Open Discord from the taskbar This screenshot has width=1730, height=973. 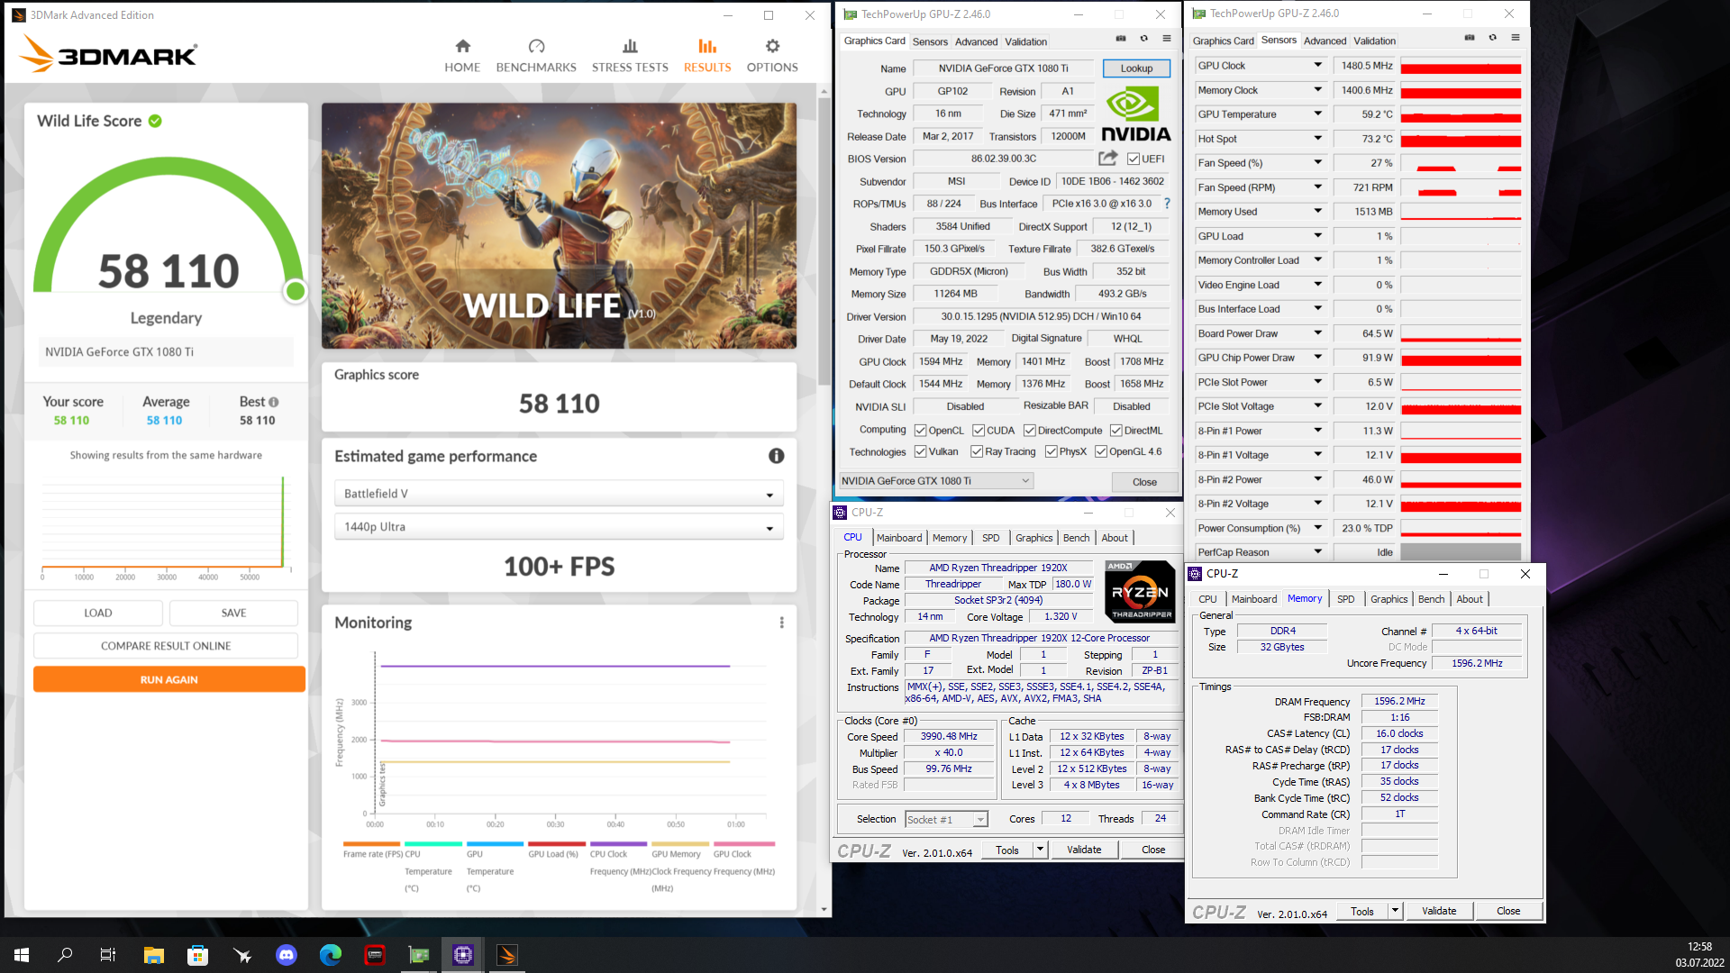point(287,955)
